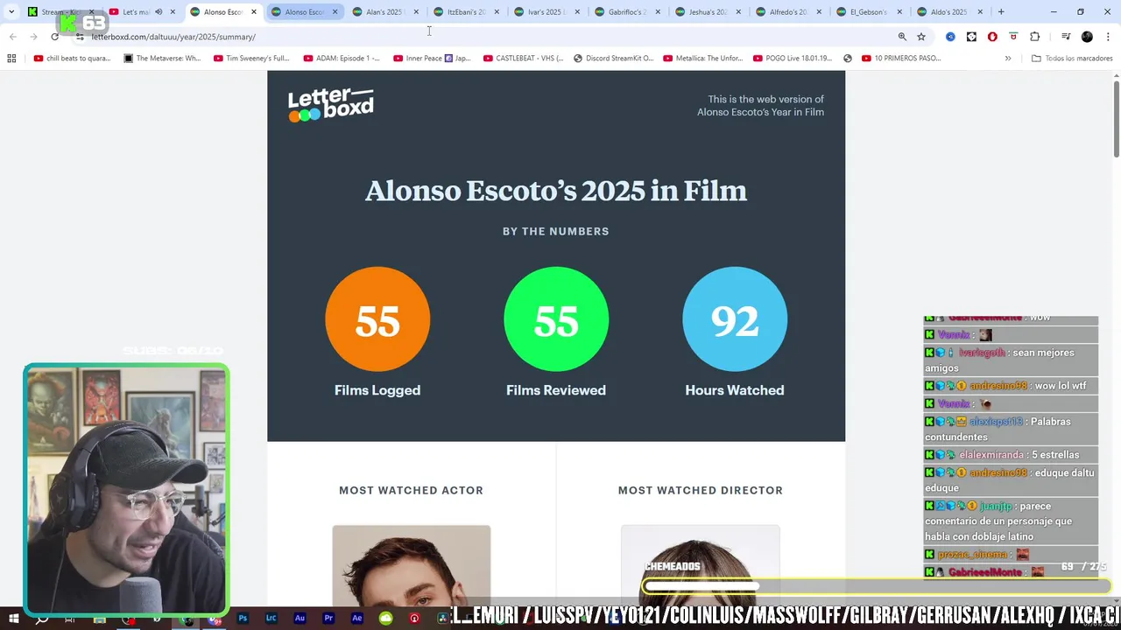Screen dimensions: 1121x630
Task: Open a new browser tab with plus icon
Action: pos(1001,12)
